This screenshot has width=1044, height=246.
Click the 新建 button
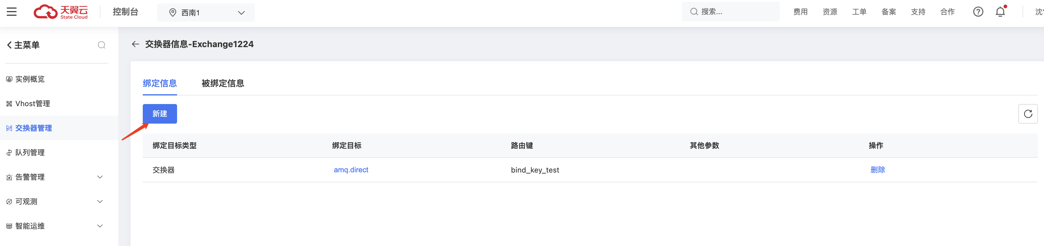pos(160,114)
